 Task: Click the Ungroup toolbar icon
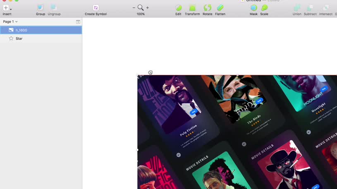(x=54, y=8)
